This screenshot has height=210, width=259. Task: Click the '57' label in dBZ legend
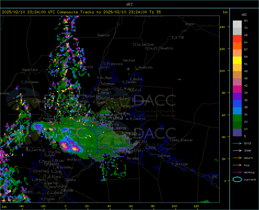[x=246, y=49]
